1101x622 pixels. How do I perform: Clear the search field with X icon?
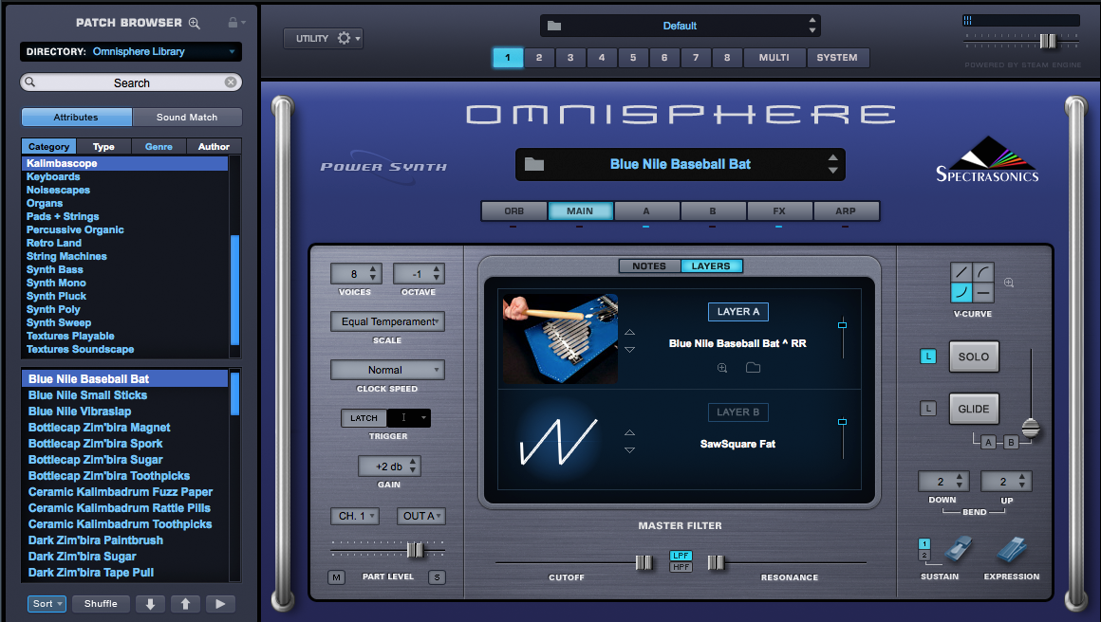(x=231, y=82)
